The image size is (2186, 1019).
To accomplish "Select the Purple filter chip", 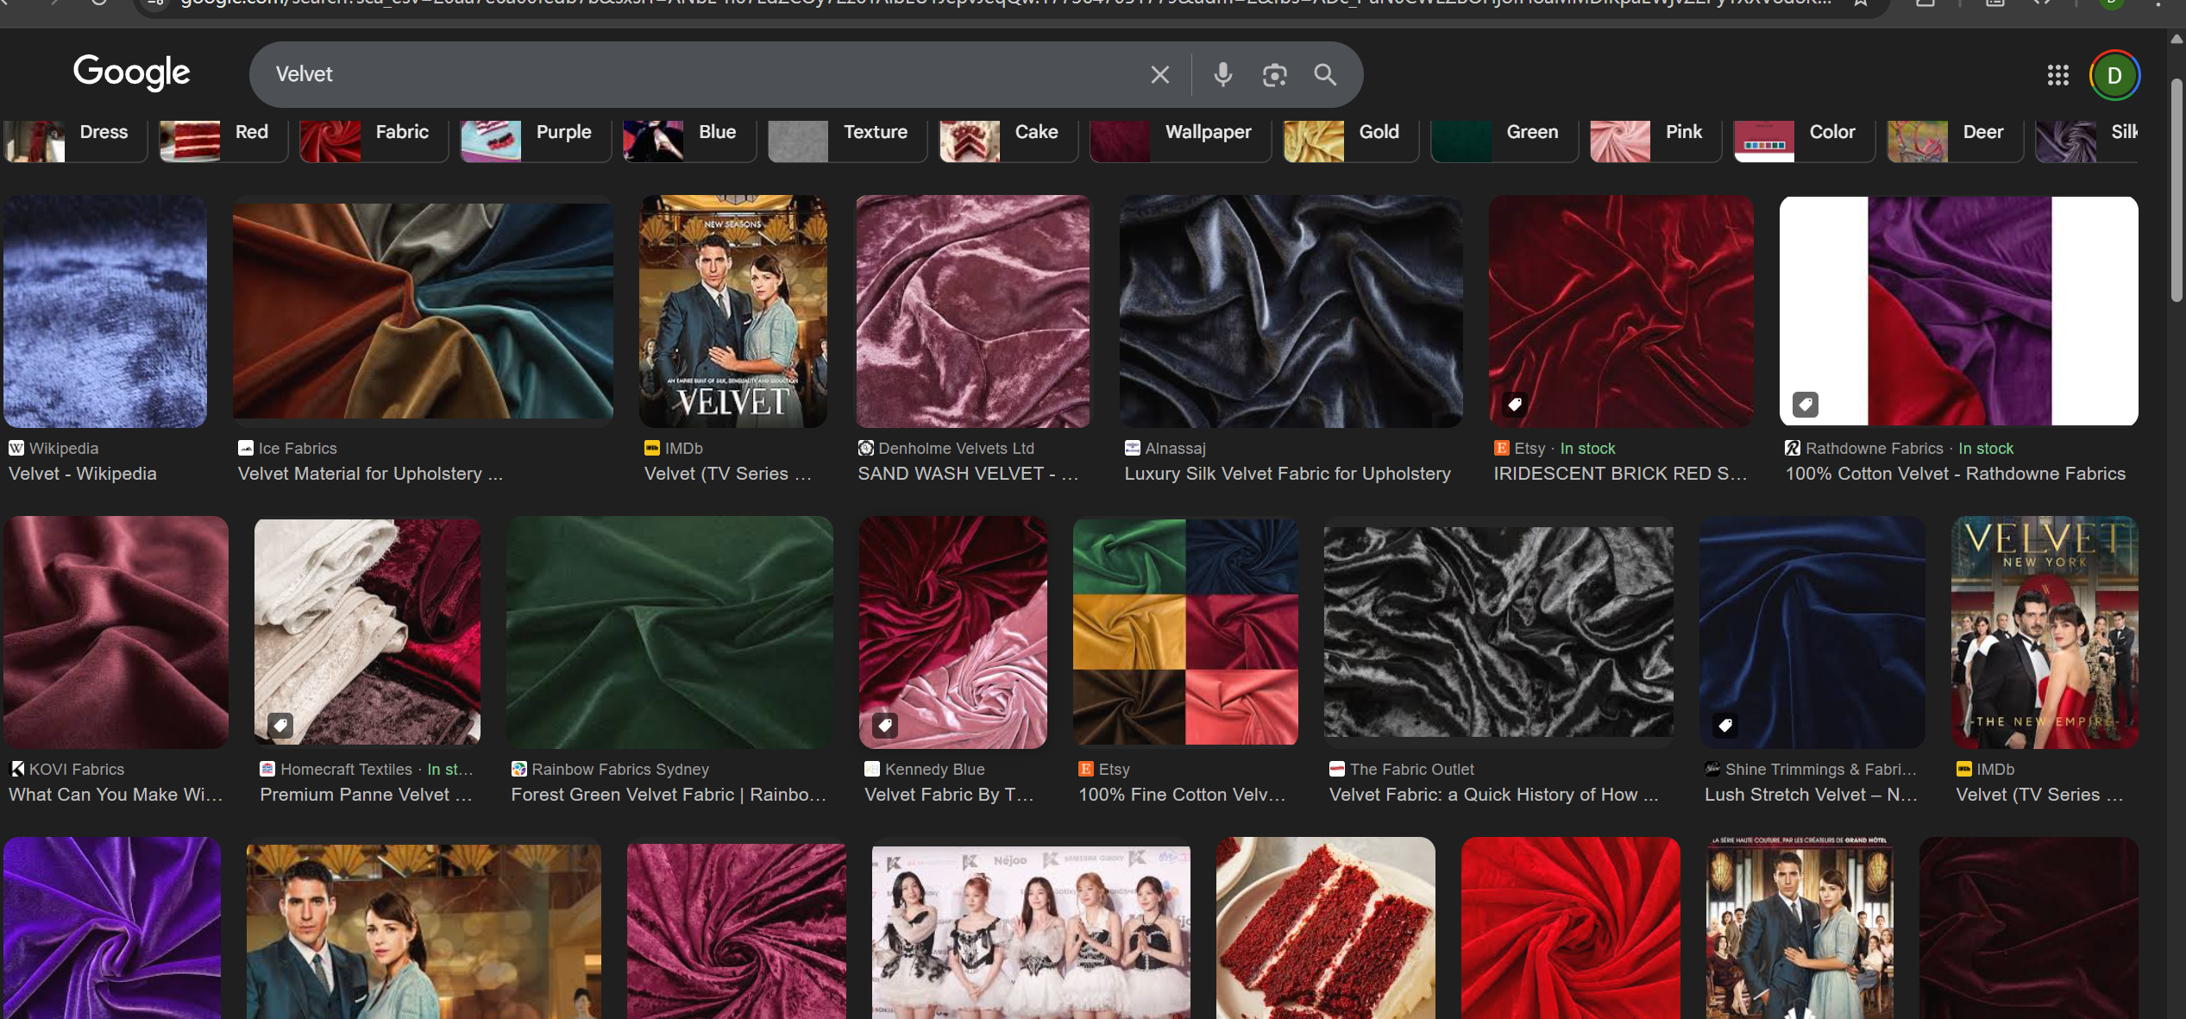I will coord(535,134).
